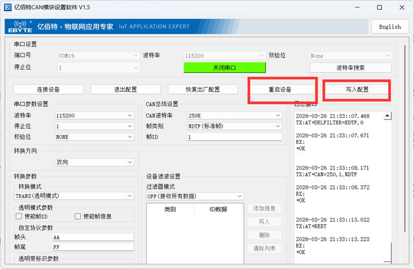Maximize the application window
Viewport: 414px width, 269px height.
pyautogui.click(x=380, y=7)
